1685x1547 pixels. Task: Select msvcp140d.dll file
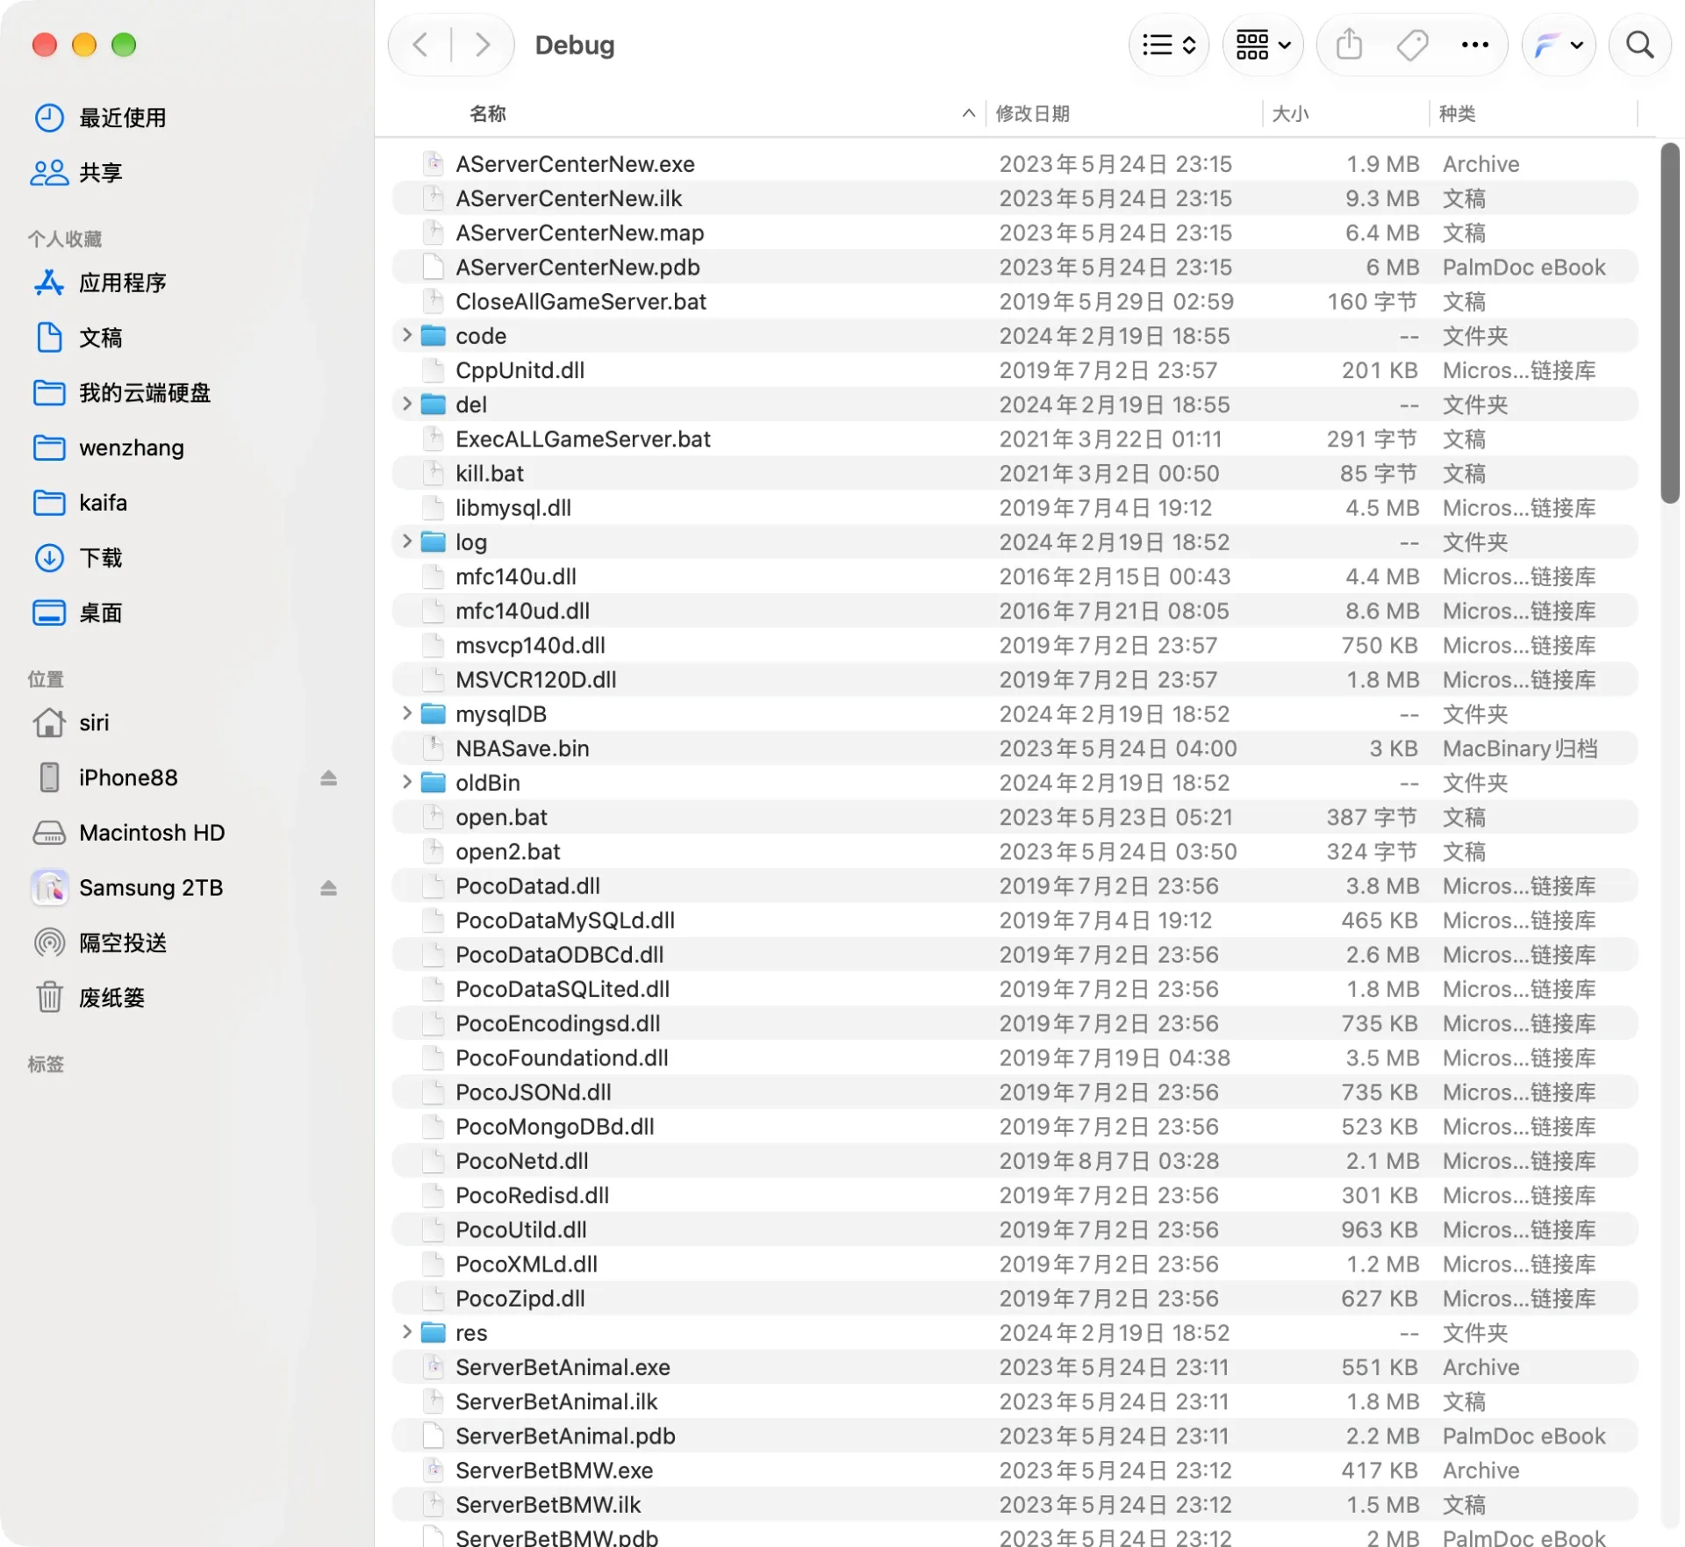point(1015,645)
